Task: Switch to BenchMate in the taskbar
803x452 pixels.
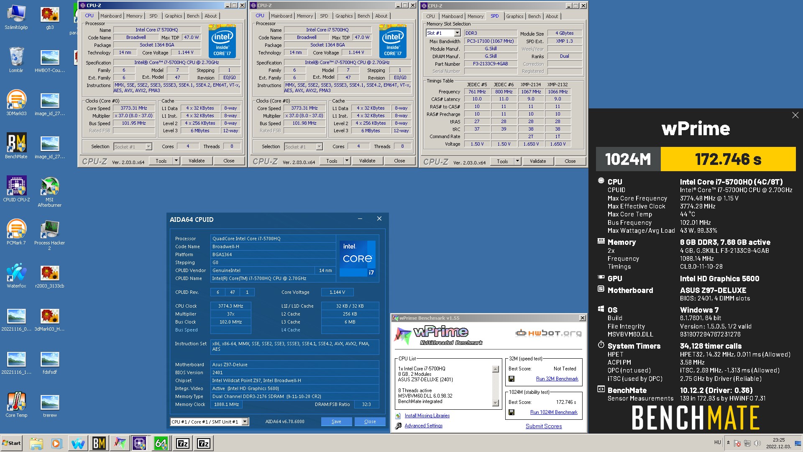Action: 99,443
